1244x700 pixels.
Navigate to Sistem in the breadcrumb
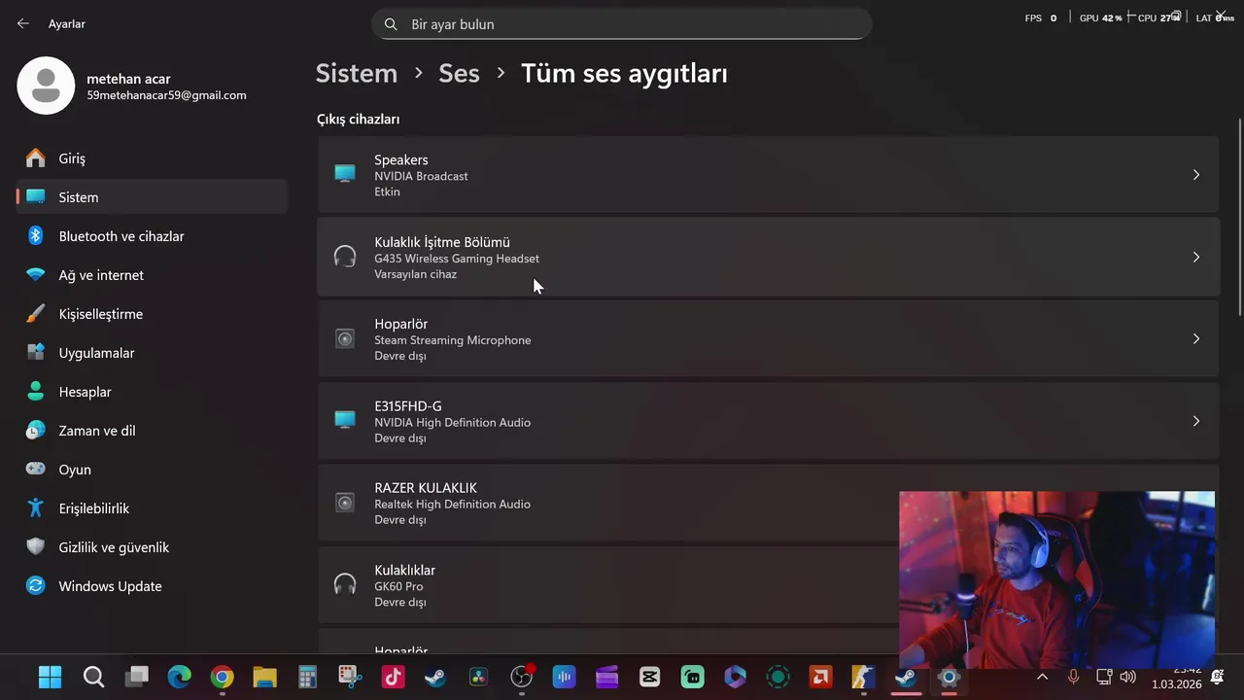click(x=357, y=73)
